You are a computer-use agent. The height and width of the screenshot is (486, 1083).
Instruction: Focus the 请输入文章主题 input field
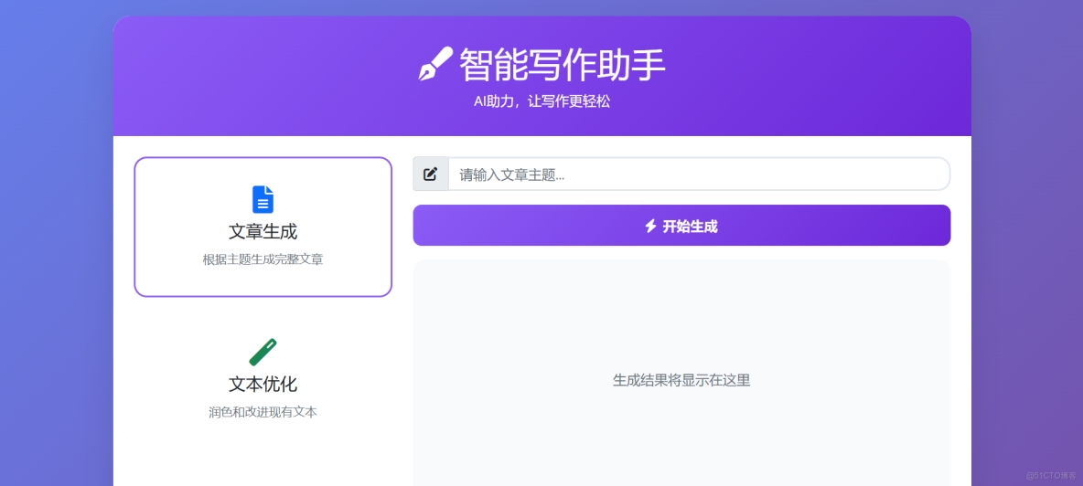pyautogui.click(x=699, y=174)
